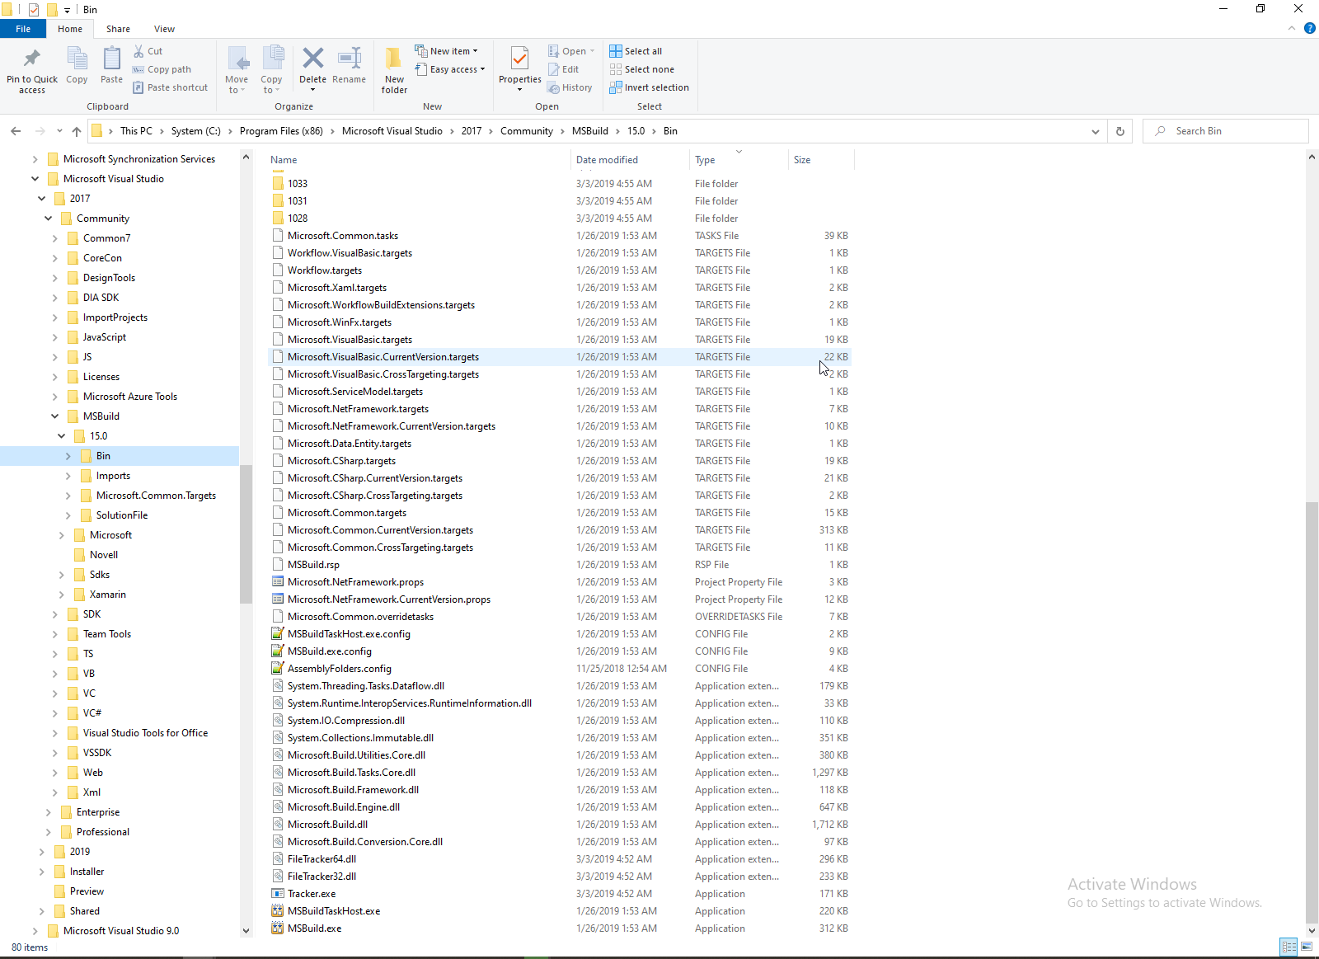Image resolution: width=1319 pixels, height=959 pixels.
Task: Collapse the Community tree node
Action: tap(49, 219)
